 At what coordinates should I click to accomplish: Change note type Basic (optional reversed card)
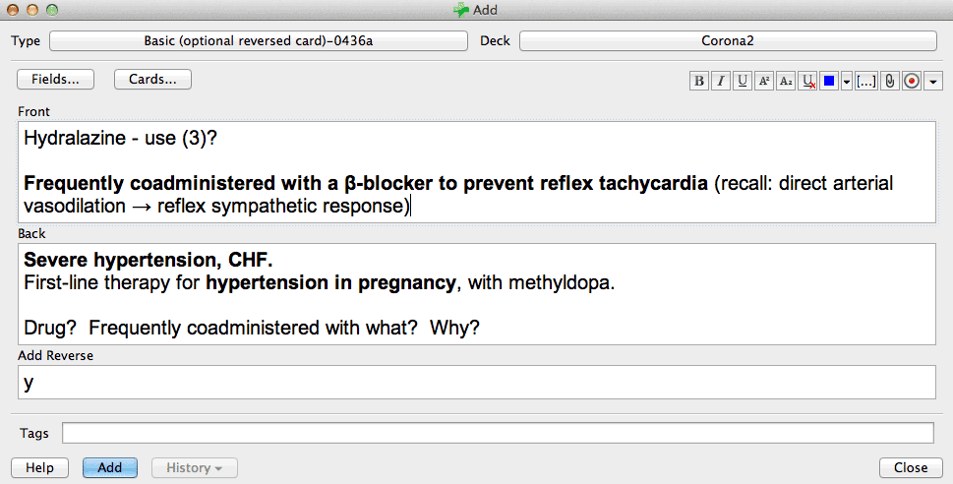tap(259, 40)
